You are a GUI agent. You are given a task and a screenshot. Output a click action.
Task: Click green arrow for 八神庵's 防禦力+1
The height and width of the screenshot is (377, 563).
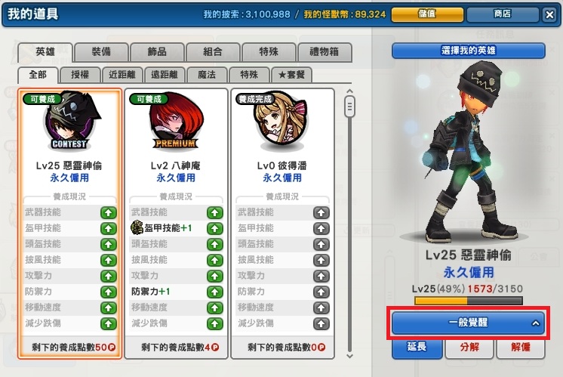215,292
